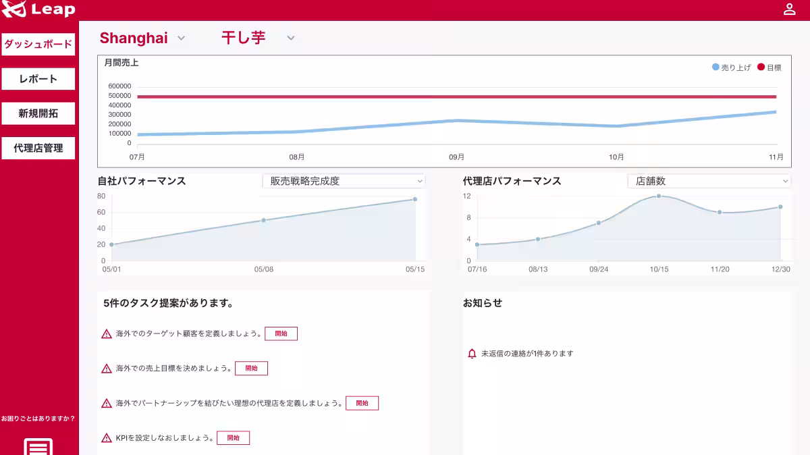Viewport: 810px width, 455px height.
Task: Go to the 代理店管理 page
Action: coord(38,147)
